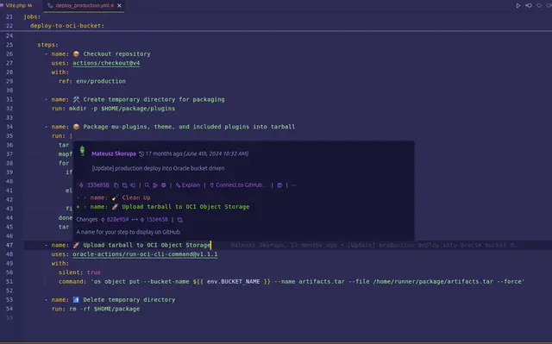552x344 pixels.
Task: Click the inline blame annotation on line 47
Action: tap(373, 245)
